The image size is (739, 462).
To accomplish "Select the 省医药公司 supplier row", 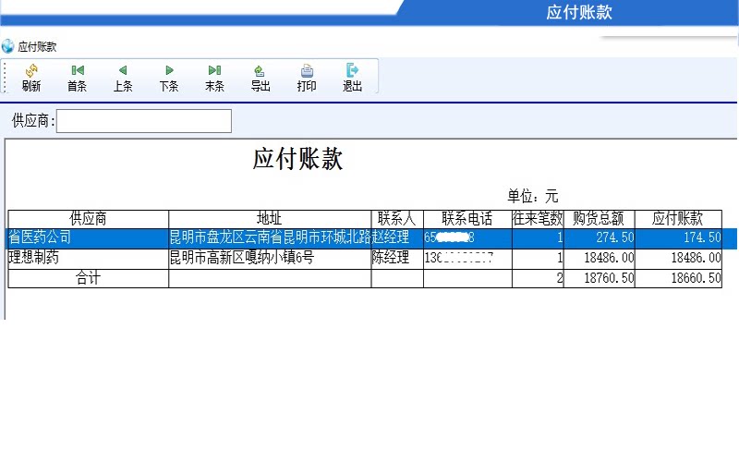I will (x=372, y=237).
